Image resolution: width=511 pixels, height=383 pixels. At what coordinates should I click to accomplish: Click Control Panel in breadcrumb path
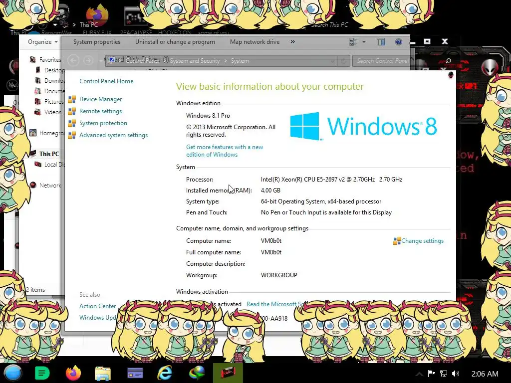142,60
